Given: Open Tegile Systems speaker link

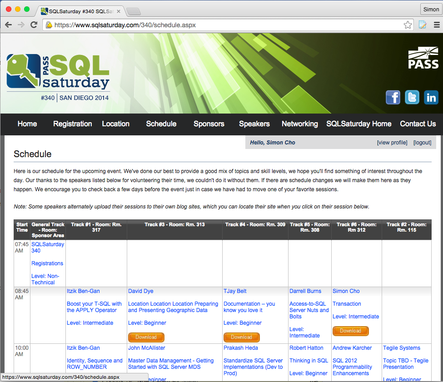Looking at the screenshot, I should coord(402,348).
